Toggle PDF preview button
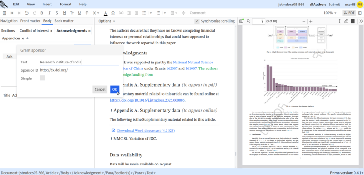 pos(349,13)
